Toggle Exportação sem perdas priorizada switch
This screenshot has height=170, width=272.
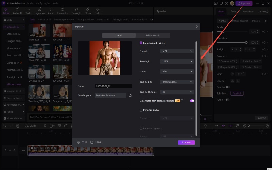192,101
